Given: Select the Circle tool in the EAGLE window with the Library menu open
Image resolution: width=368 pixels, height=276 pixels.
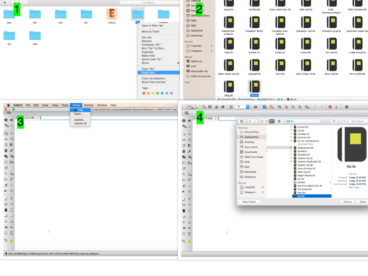Looking at the screenshot, I should pos(6,204).
